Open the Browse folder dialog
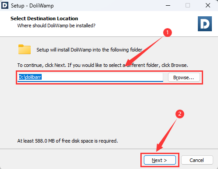The image size is (218, 169). tap(184, 77)
